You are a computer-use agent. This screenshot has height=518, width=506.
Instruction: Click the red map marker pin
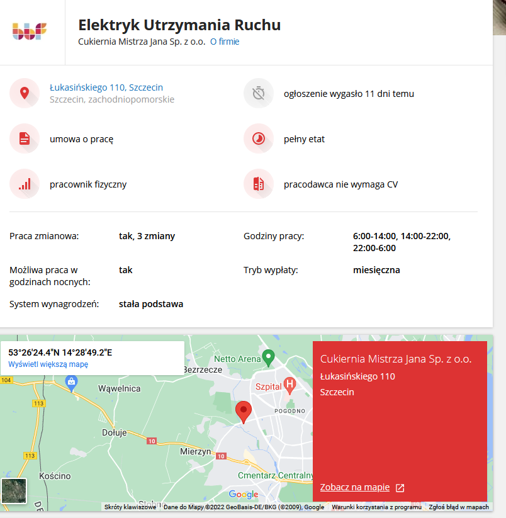tap(243, 412)
